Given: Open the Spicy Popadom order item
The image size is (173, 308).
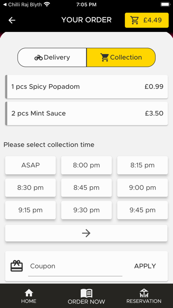Looking at the screenshot, I should click(86, 87).
